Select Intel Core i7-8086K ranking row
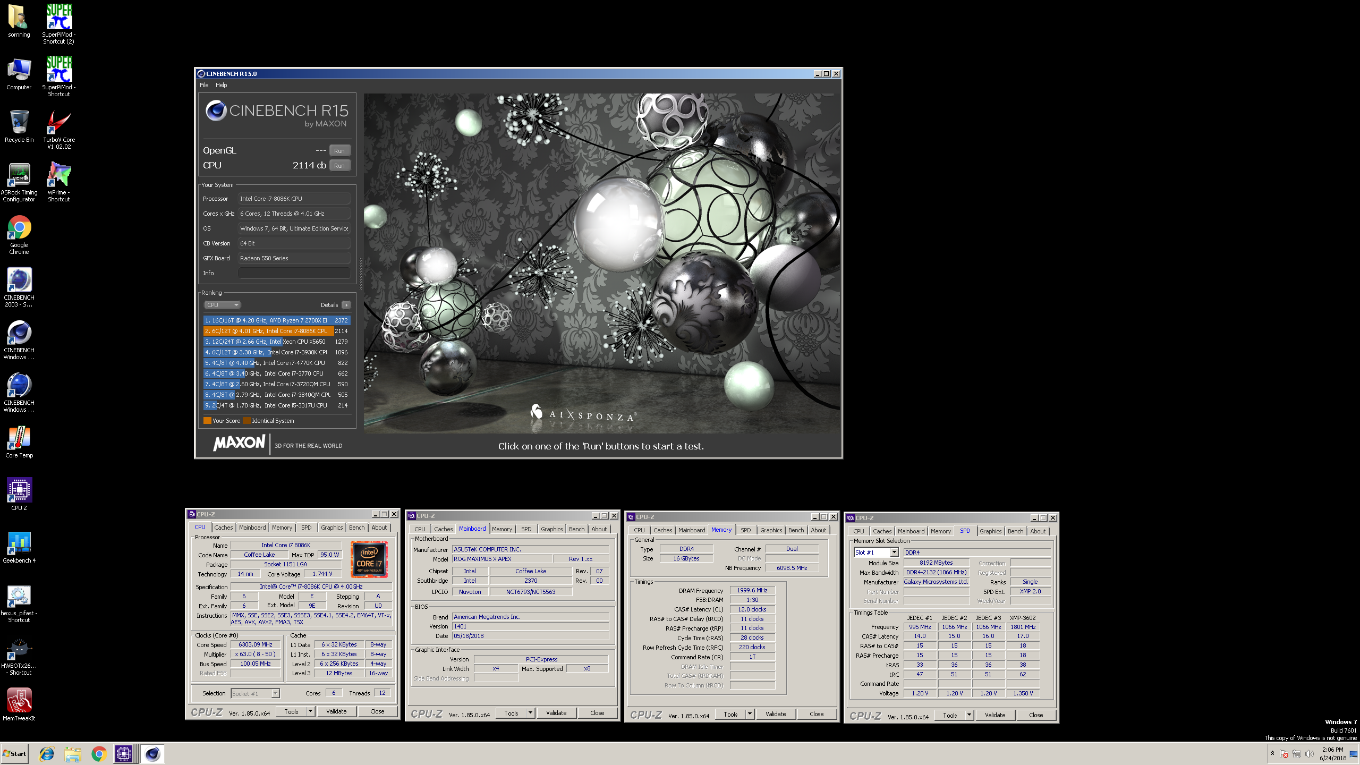 coord(276,331)
